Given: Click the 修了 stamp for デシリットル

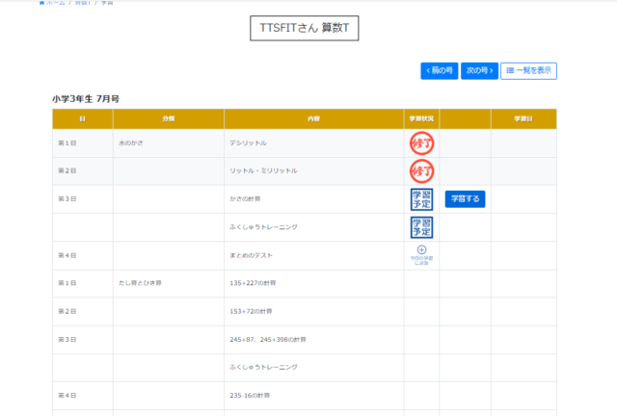Looking at the screenshot, I should click(x=421, y=143).
